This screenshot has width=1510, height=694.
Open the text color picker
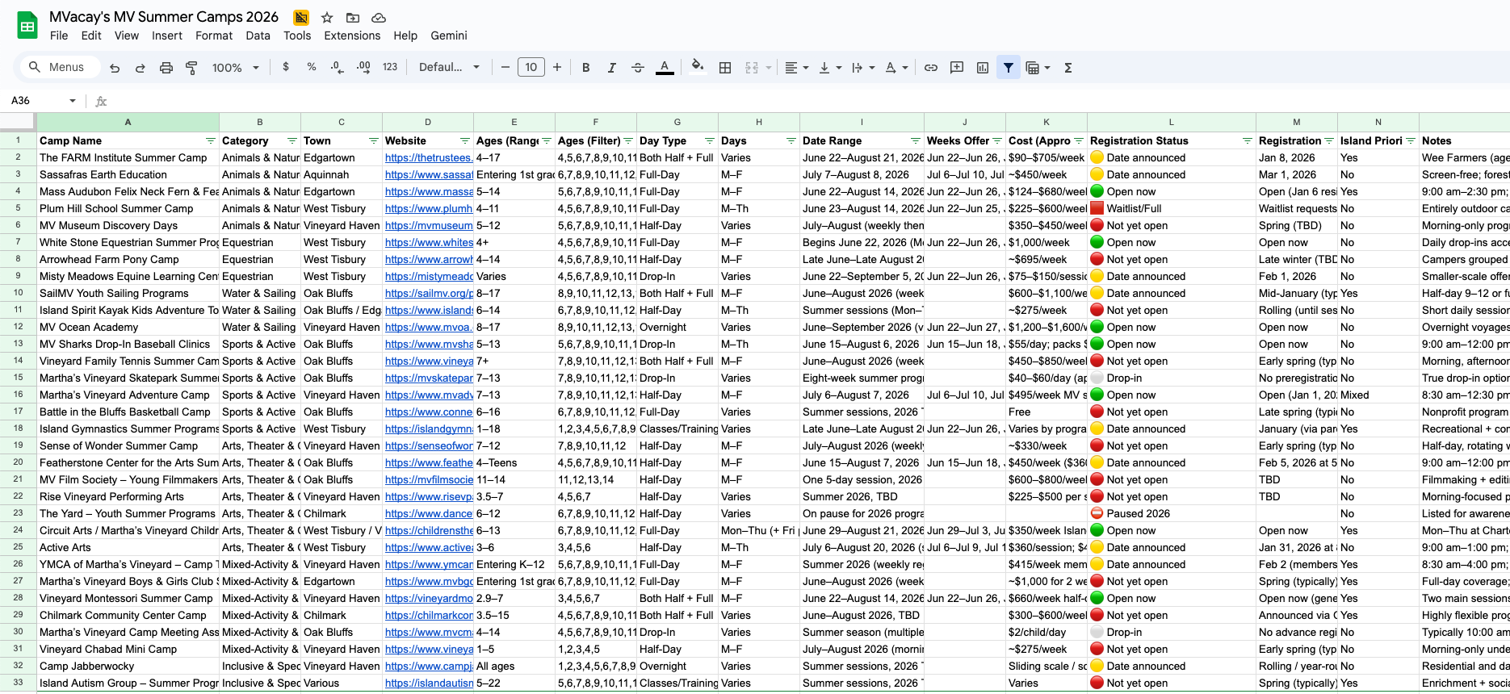point(665,68)
